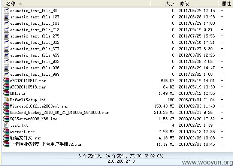The height and width of the screenshot is (166, 233).
Task: Click the acunetix_test_file_181 file icon
Action: point(6,23)
